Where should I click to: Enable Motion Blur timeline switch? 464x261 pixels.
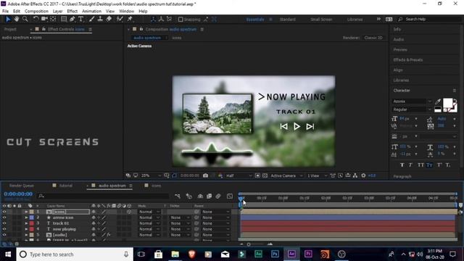tap(218, 196)
